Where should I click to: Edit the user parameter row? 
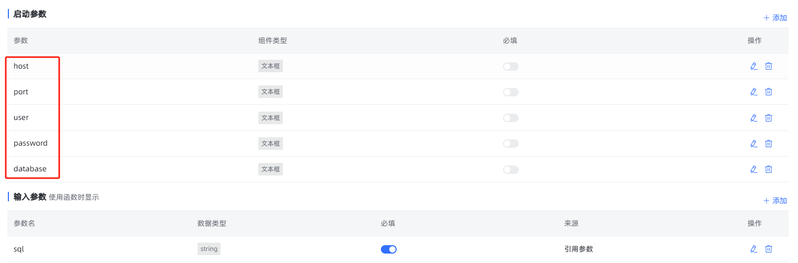754,118
